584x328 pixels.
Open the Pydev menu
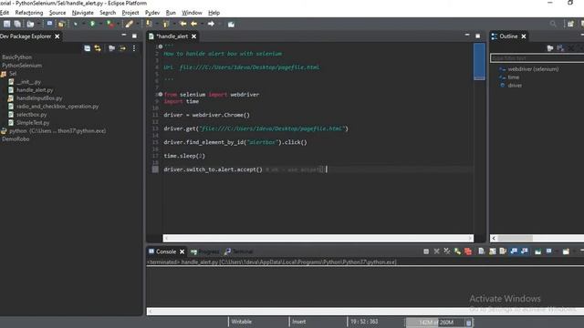coord(152,13)
